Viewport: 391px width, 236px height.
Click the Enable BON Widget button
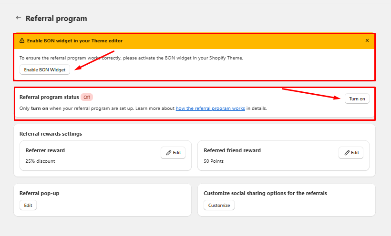pos(45,69)
